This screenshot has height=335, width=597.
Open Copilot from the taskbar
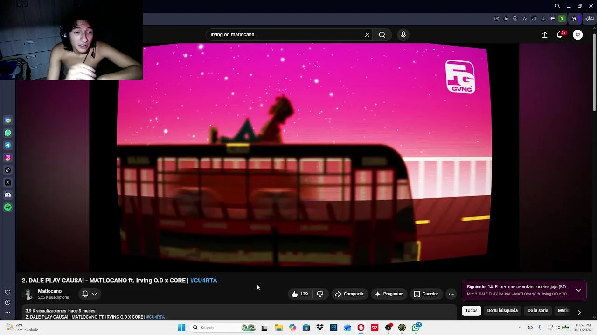coord(292,328)
